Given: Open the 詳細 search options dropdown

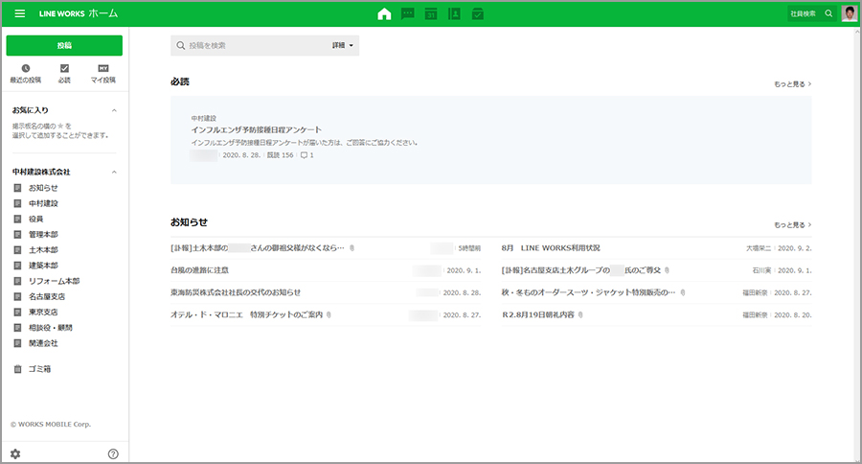Looking at the screenshot, I should click(x=343, y=45).
